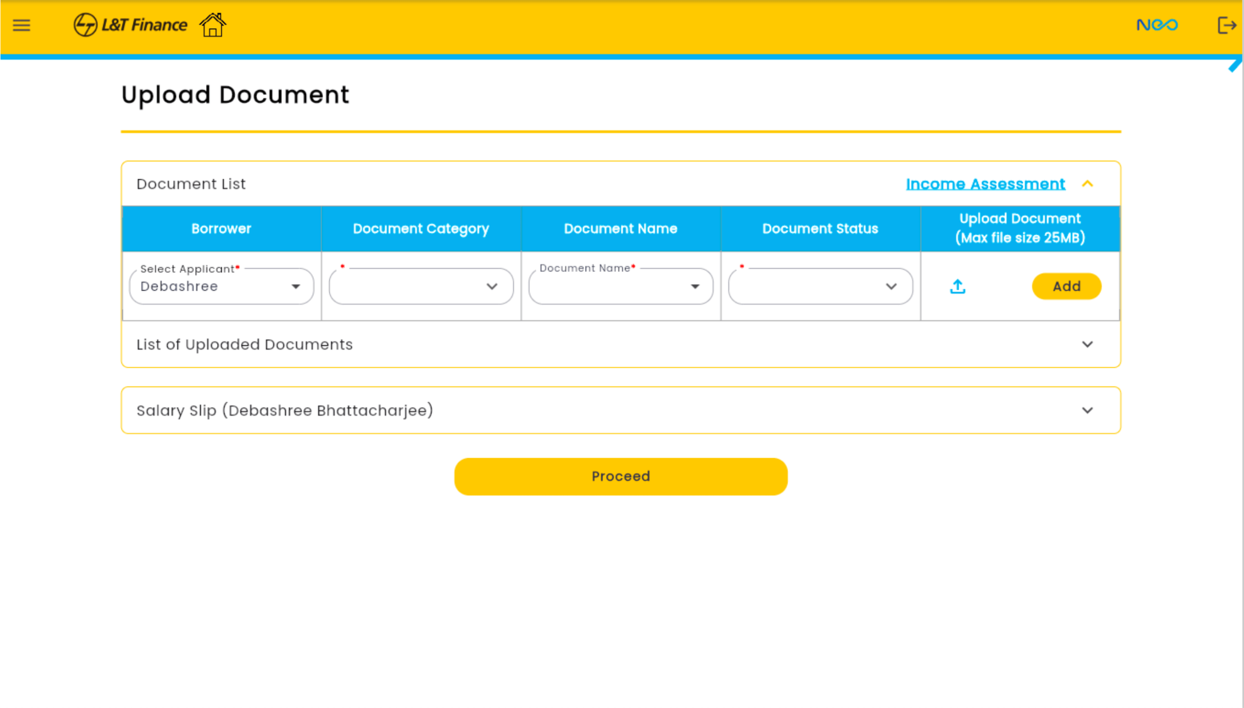Click the home icon
This screenshot has width=1244, height=708.
coord(212,25)
